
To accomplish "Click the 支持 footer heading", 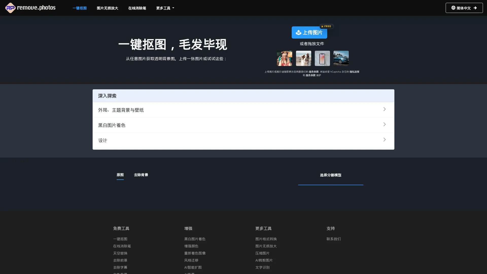I will [331, 229].
